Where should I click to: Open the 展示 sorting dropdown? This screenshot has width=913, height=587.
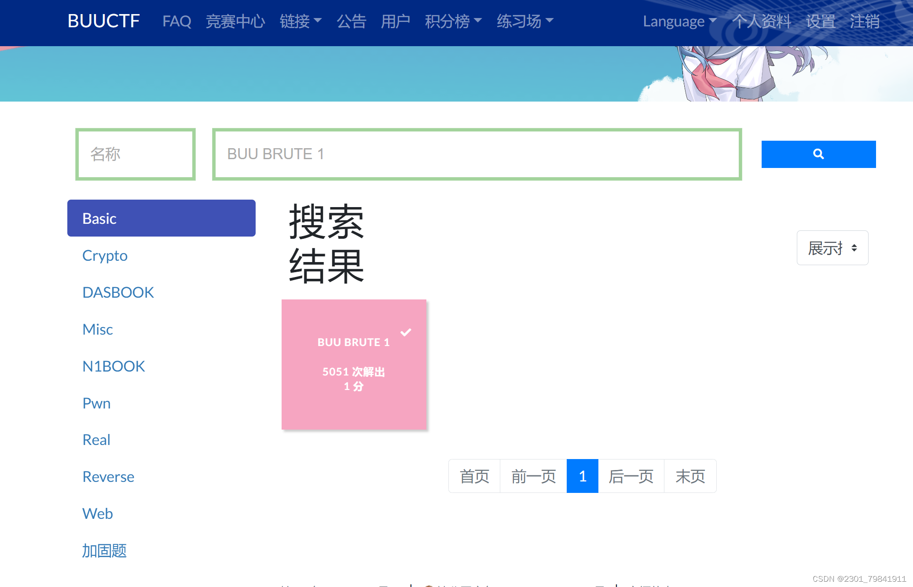832,248
